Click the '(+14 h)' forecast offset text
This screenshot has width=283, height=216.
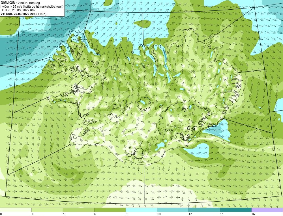coord(41,14)
